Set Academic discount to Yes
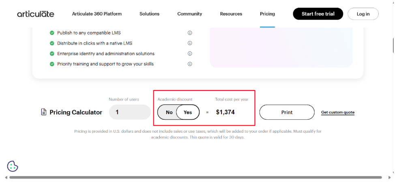Viewport: 395px width, 183px height. pos(188,112)
